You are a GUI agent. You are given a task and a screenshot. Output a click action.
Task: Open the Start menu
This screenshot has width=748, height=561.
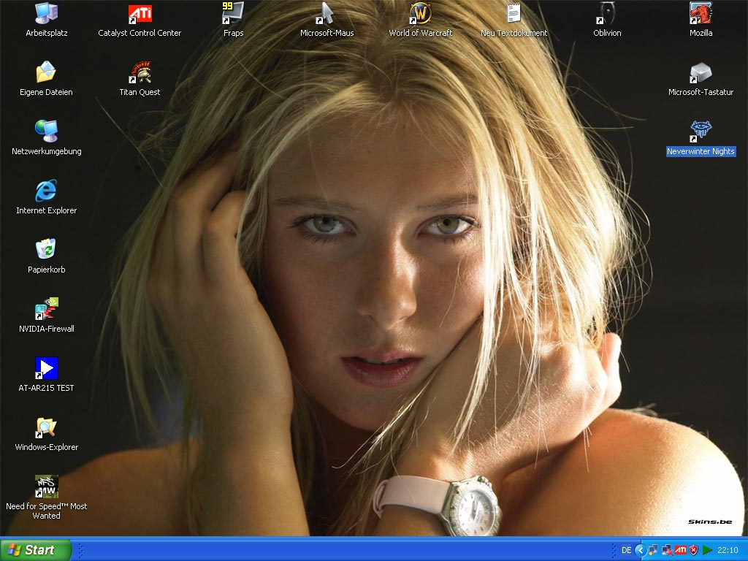[36, 550]
